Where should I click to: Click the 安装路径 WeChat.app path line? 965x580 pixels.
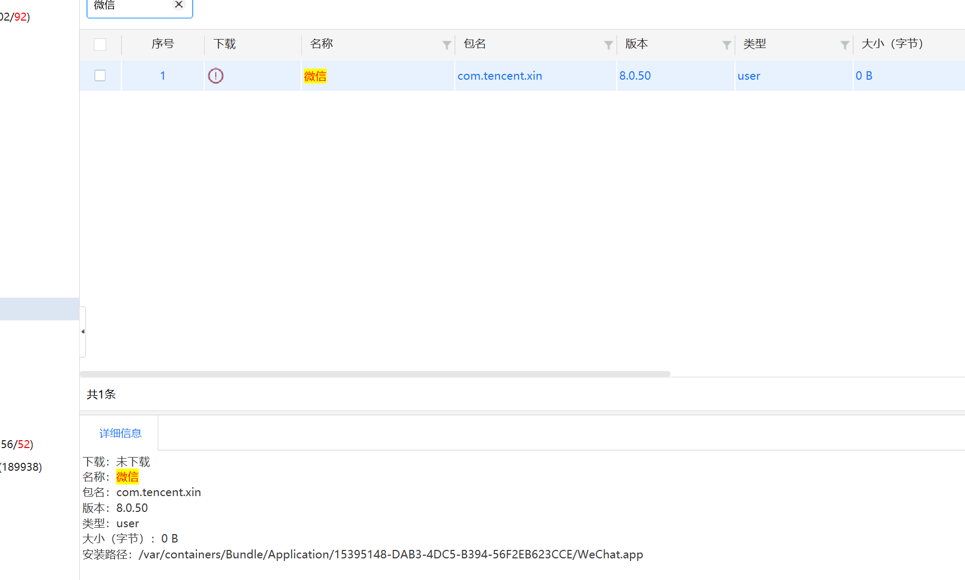click(x=362, y=555)
